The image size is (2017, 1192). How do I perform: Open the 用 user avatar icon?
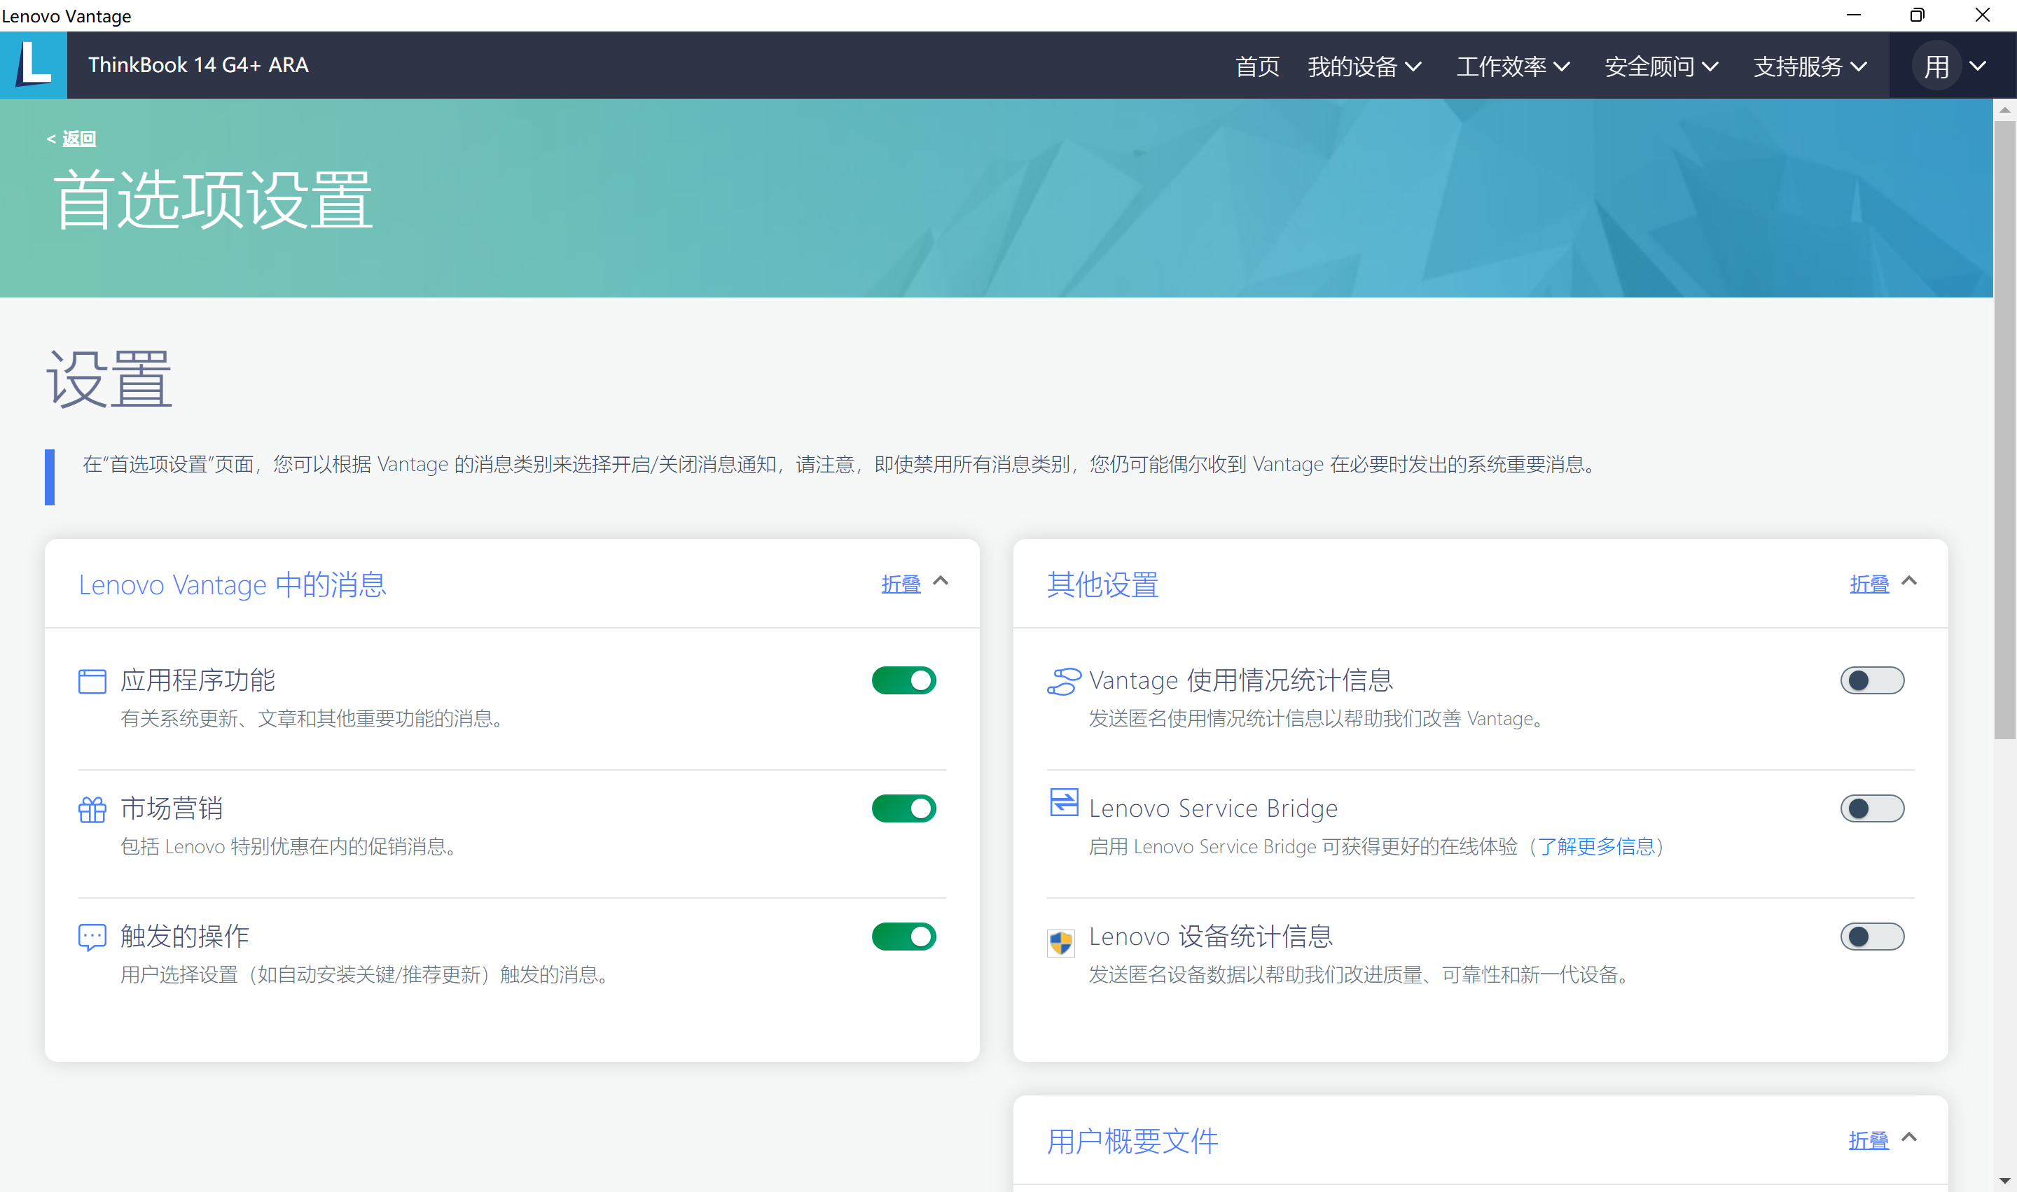click(1936, 66)
